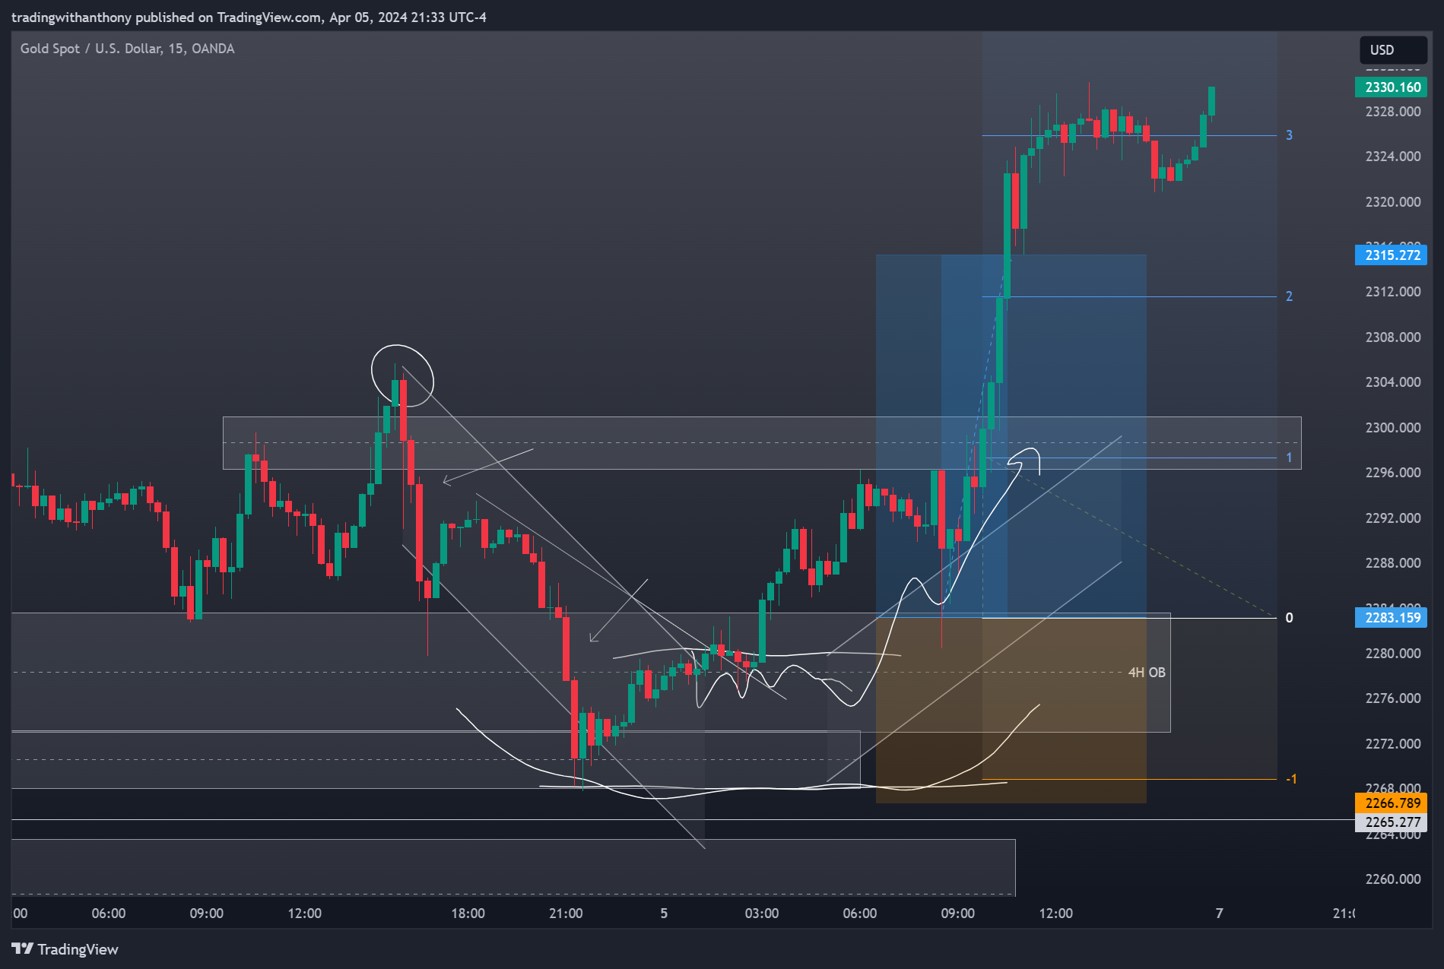Click the 2330.160 current price label
Image resolution: width=1444 pixels, height=969 pixels.
(x=1391, y=87)
